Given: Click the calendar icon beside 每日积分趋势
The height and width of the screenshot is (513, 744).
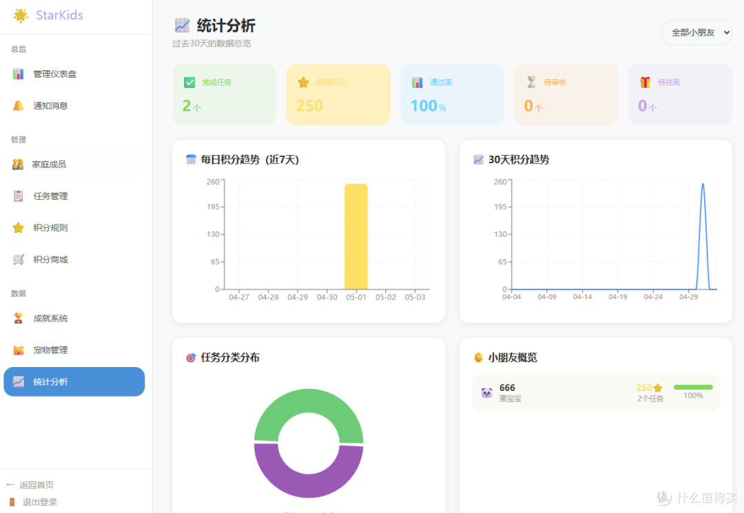Looking at the screenshot, I should coord(191,159).
